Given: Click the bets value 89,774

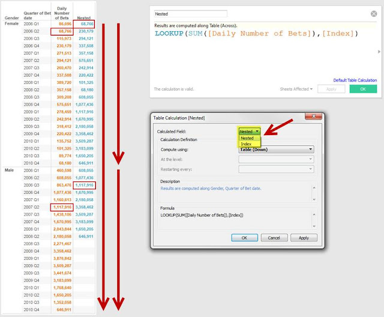Looking at the screenshot, I should 65,156.
